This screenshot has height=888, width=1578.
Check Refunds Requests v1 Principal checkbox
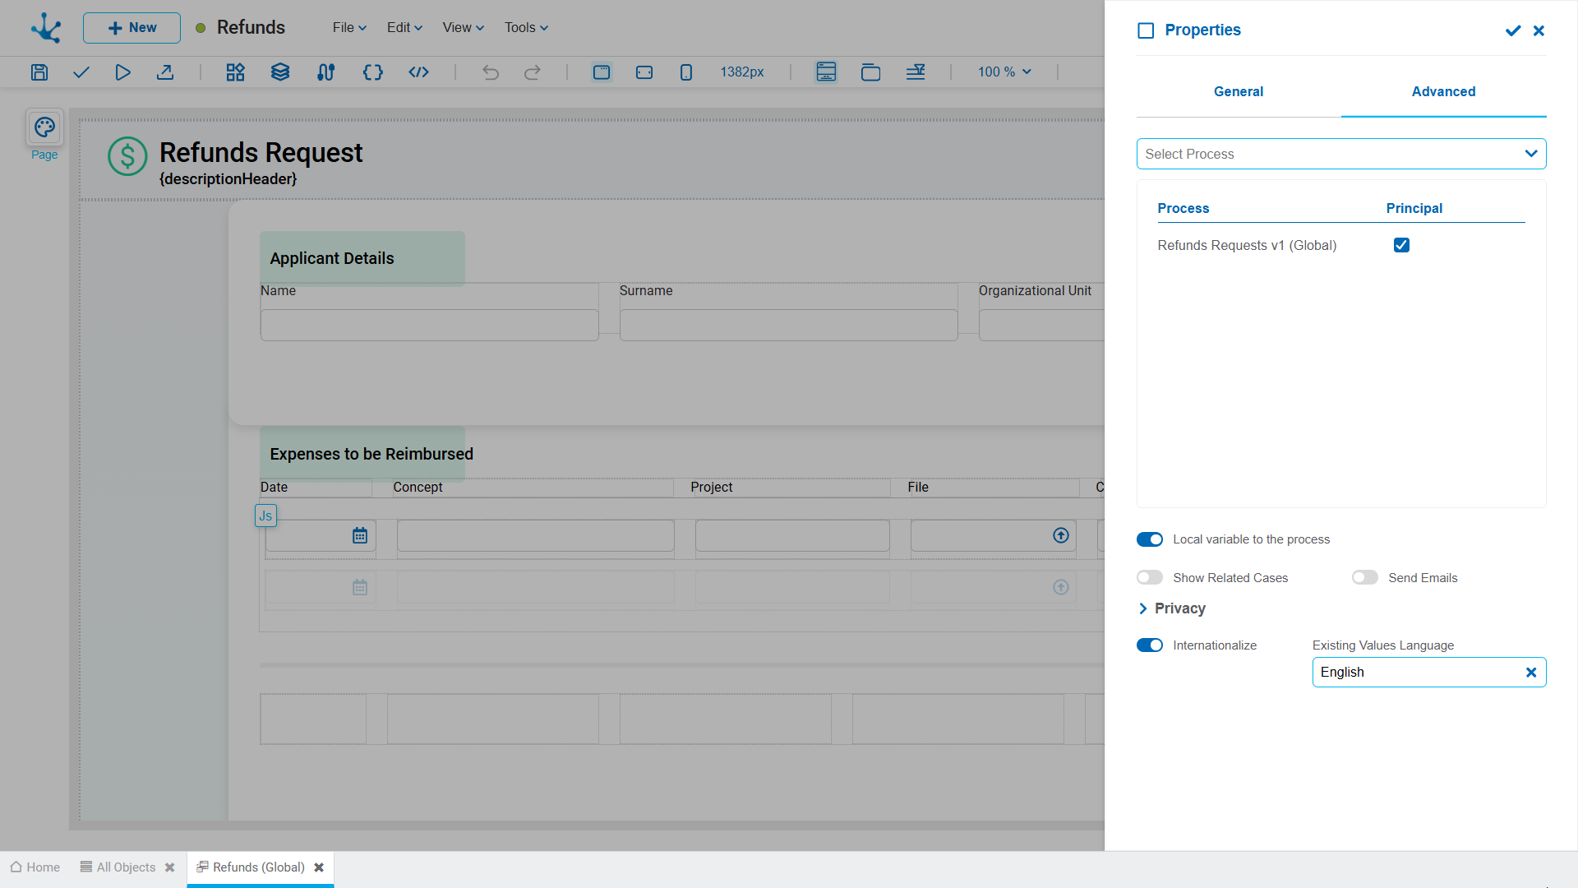pos(1400,245)
